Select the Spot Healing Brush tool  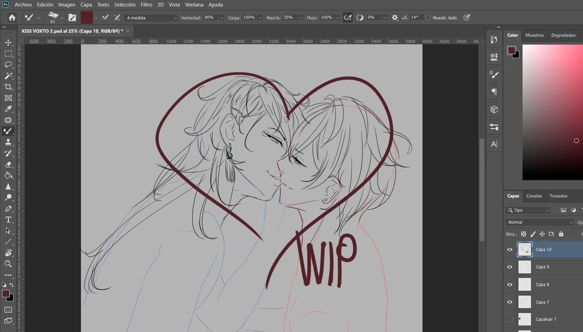[8, 120]
